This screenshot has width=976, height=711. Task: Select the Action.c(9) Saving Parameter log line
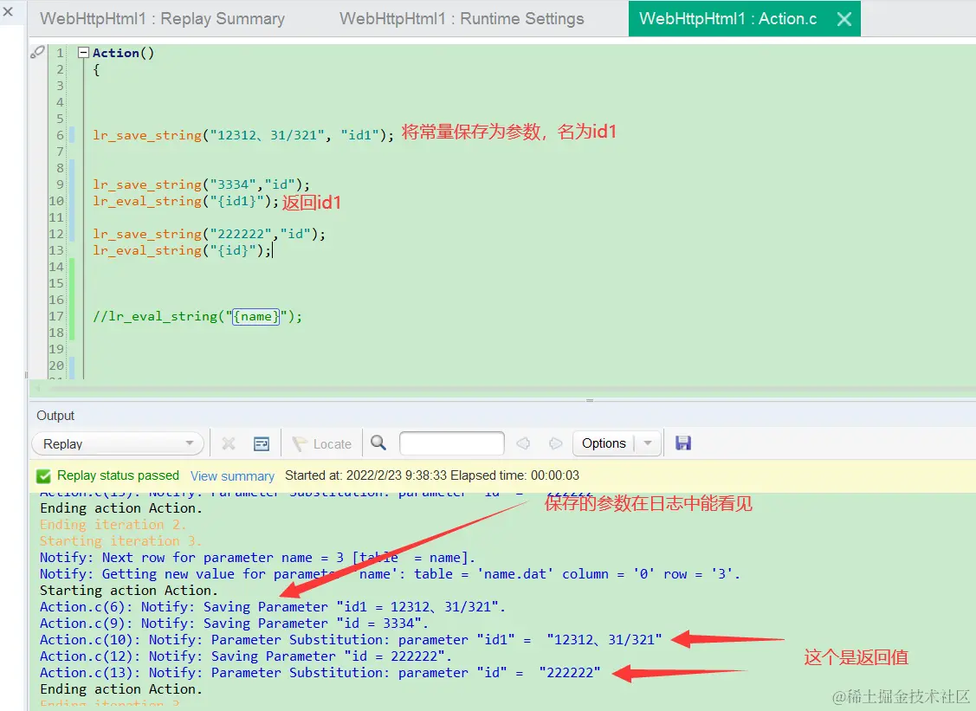click(x=234, y=624)
